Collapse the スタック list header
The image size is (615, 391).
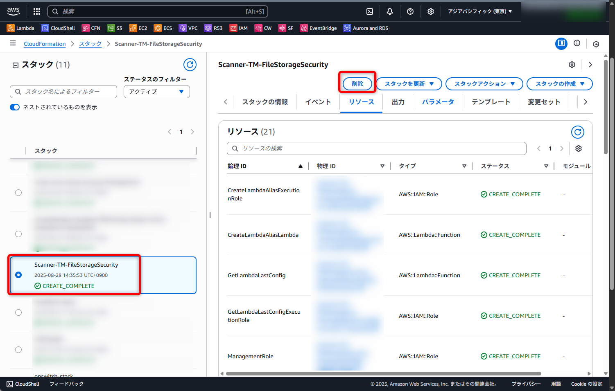[16, 65]
